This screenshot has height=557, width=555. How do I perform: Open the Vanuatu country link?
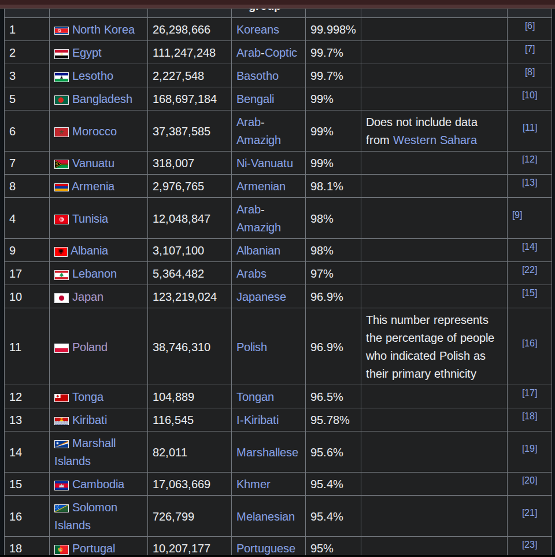tap(93, 163)
